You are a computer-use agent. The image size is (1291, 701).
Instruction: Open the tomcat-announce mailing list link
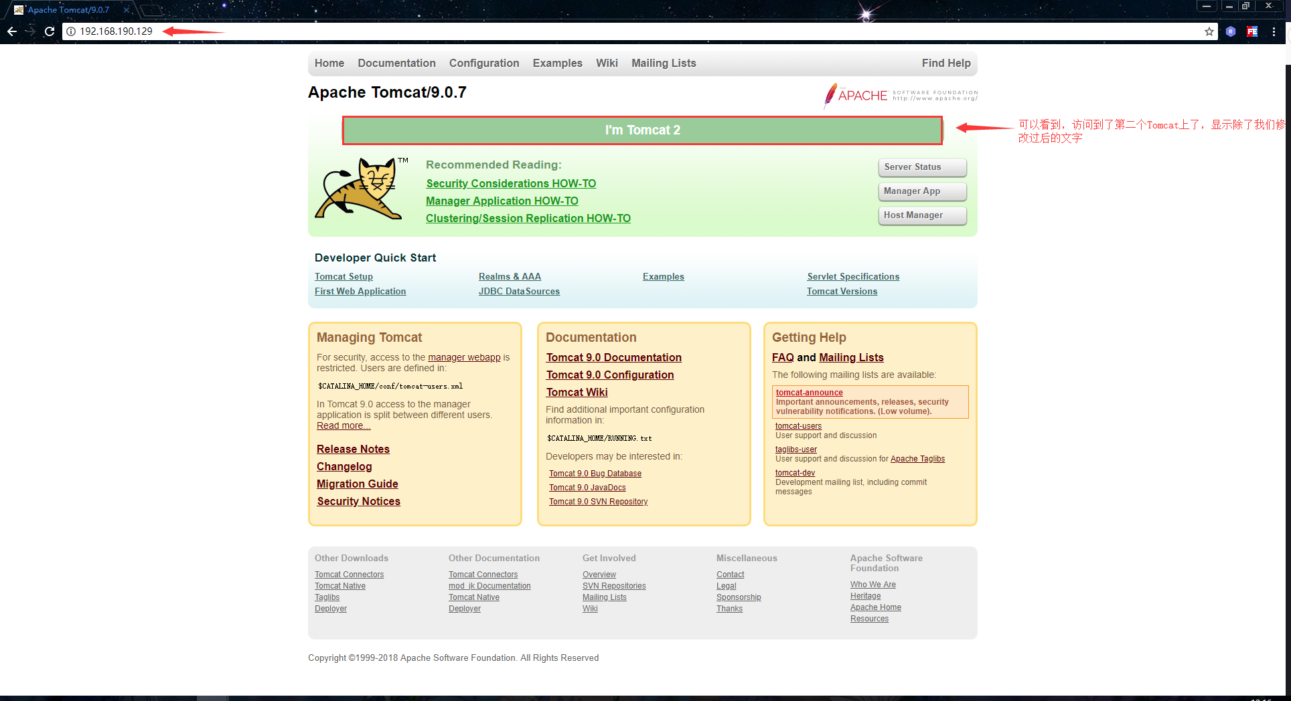click(809, 393)
